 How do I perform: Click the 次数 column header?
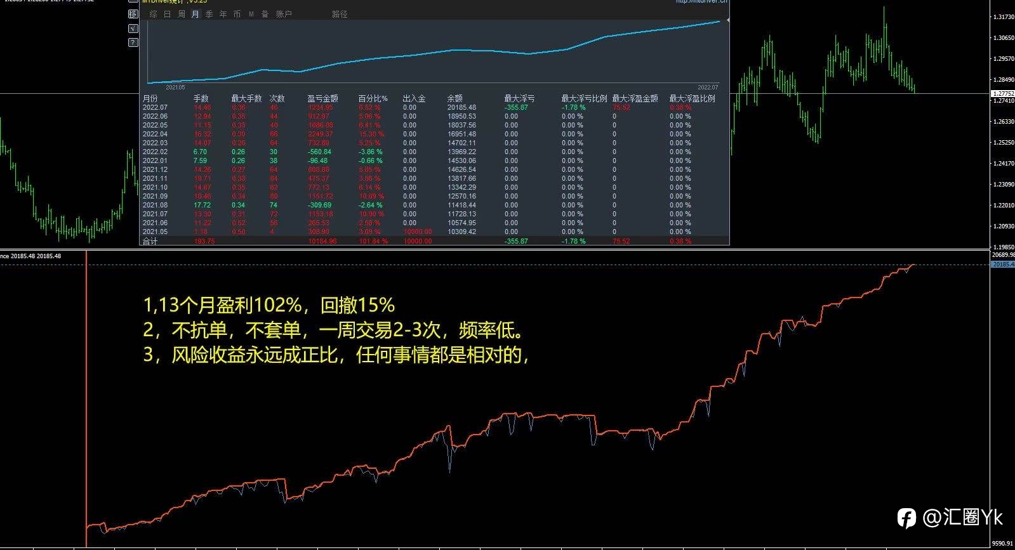click(277, 98)
